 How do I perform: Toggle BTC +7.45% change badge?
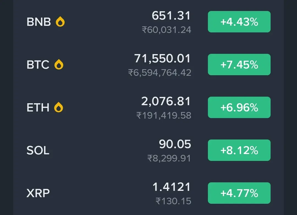tap(239, 65)
